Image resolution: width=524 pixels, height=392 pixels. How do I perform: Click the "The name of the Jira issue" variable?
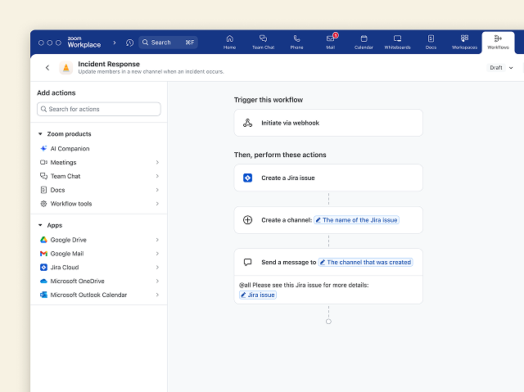(x=356, y=220)
